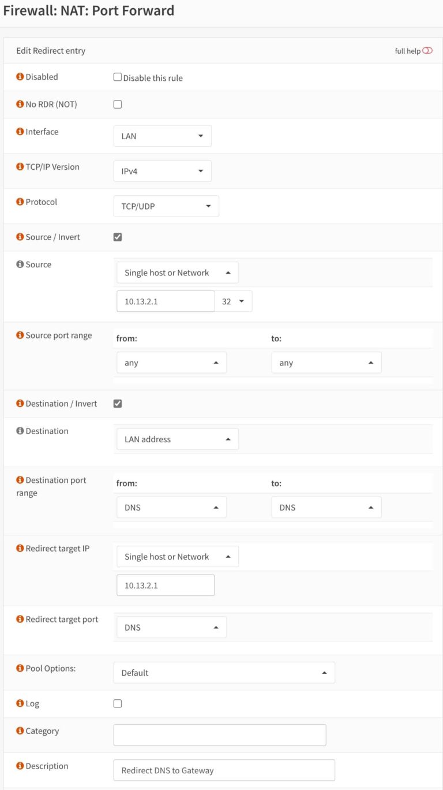443x790 pixels.
Task: Enable logging via the Log checkbox
Action: 117,703
